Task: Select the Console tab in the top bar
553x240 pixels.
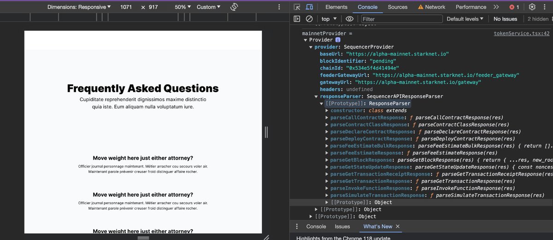Action: click(368, 7)
